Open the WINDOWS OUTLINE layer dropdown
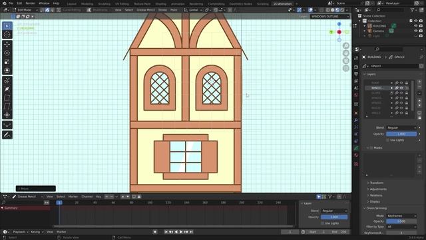Viewport: 426px width, 240px height. click(330, 16)
